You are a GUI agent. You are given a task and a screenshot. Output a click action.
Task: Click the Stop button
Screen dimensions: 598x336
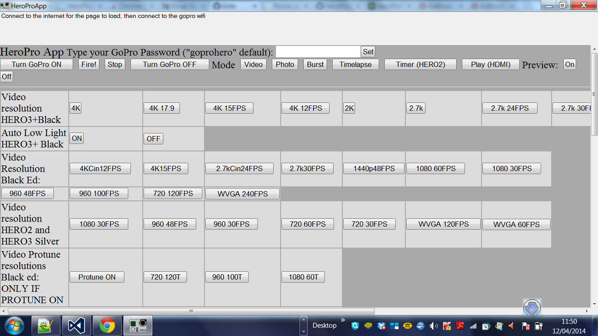pos(115,64)
